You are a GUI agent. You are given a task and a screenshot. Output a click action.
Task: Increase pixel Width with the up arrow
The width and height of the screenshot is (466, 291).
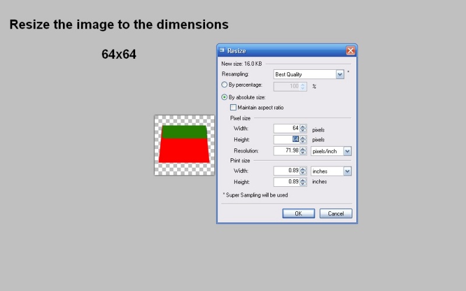[x=303, y=126]
